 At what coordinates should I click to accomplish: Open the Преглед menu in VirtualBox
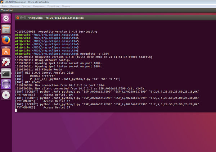pos(26,6)
